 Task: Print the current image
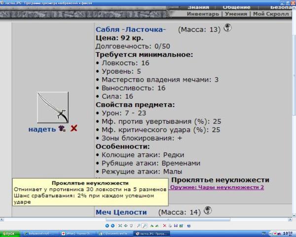[170, 226]
